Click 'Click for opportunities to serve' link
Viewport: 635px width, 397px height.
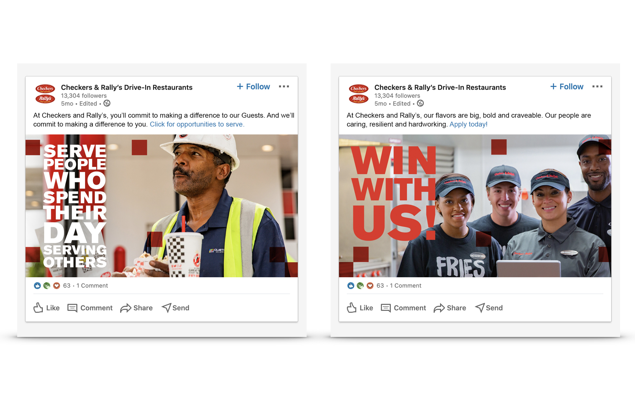pos(197,124)
